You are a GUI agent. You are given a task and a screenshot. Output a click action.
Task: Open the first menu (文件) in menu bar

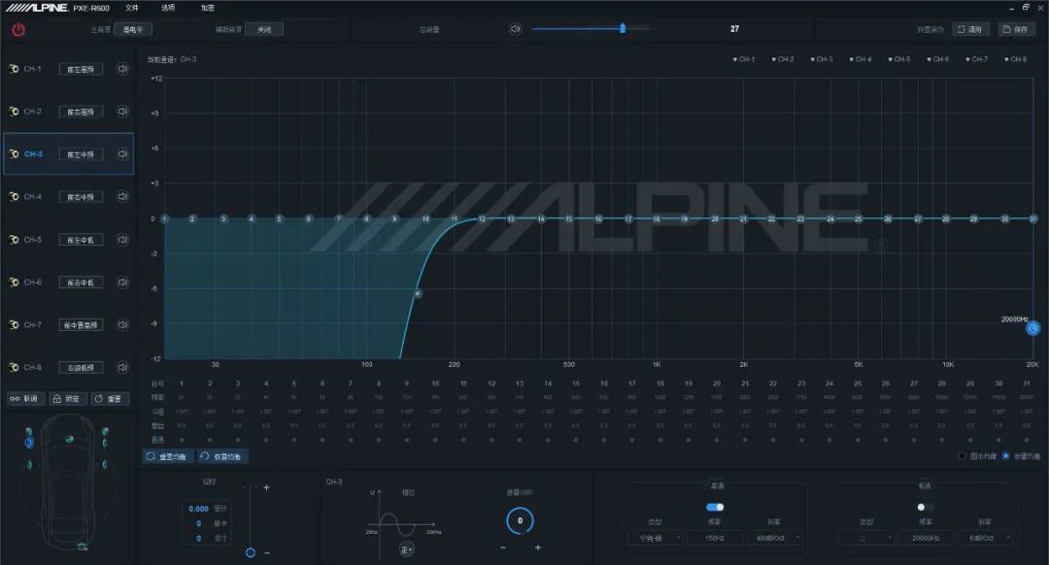point(132,8)
